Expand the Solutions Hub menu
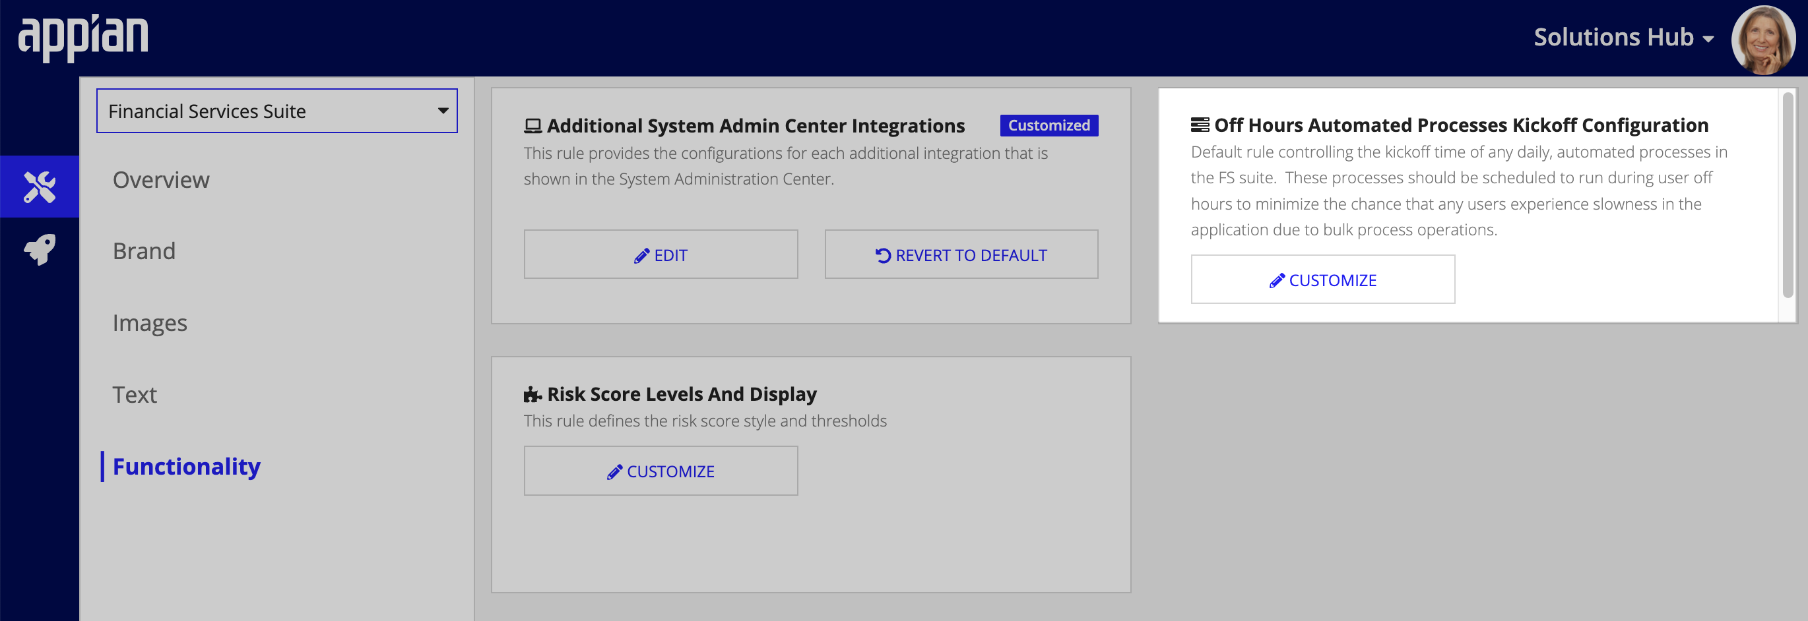This screenshot has height=621, width=1808. [1623, 37]
